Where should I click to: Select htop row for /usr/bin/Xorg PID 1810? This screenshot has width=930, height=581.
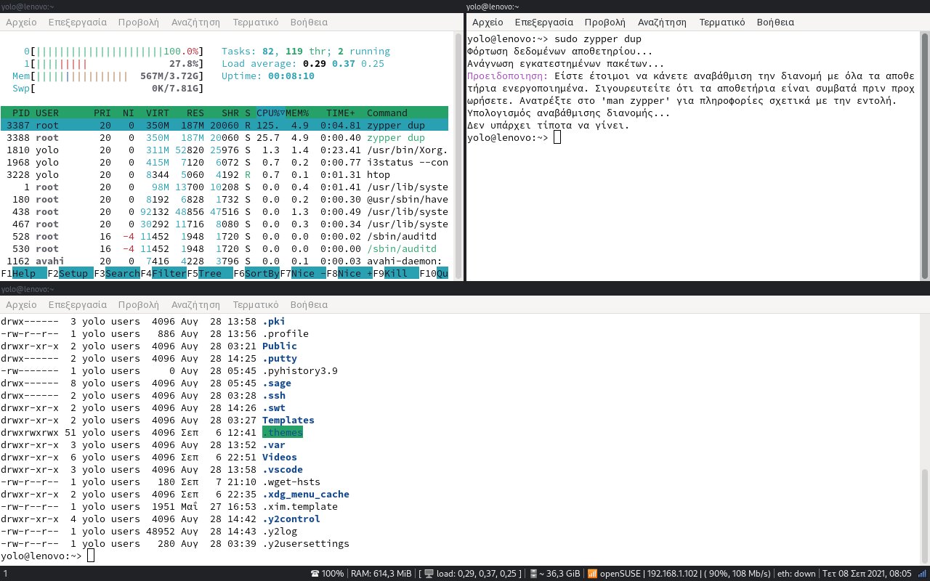click(225, 150)
